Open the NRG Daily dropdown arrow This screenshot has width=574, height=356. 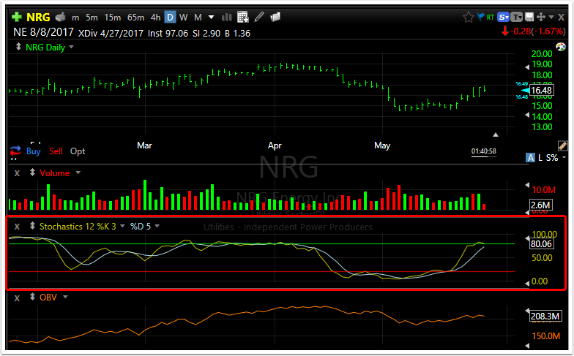pyautogui.click(x=72, y=47)
